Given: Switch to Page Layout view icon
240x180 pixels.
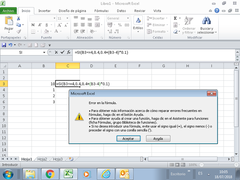Looking at the screenshot, I should coord(177,165).
